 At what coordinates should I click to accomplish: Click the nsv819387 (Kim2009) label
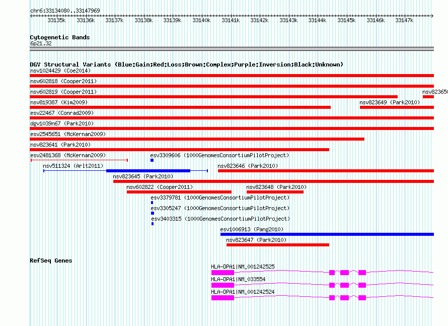[x=59, y=102]
